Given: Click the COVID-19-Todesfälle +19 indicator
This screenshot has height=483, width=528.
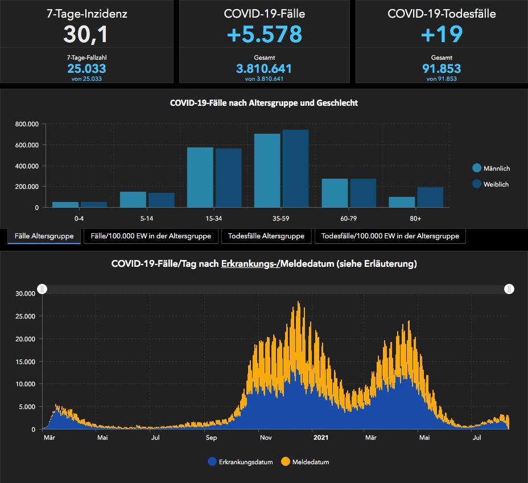Looking at the screenshot, I should click(442, 34).
